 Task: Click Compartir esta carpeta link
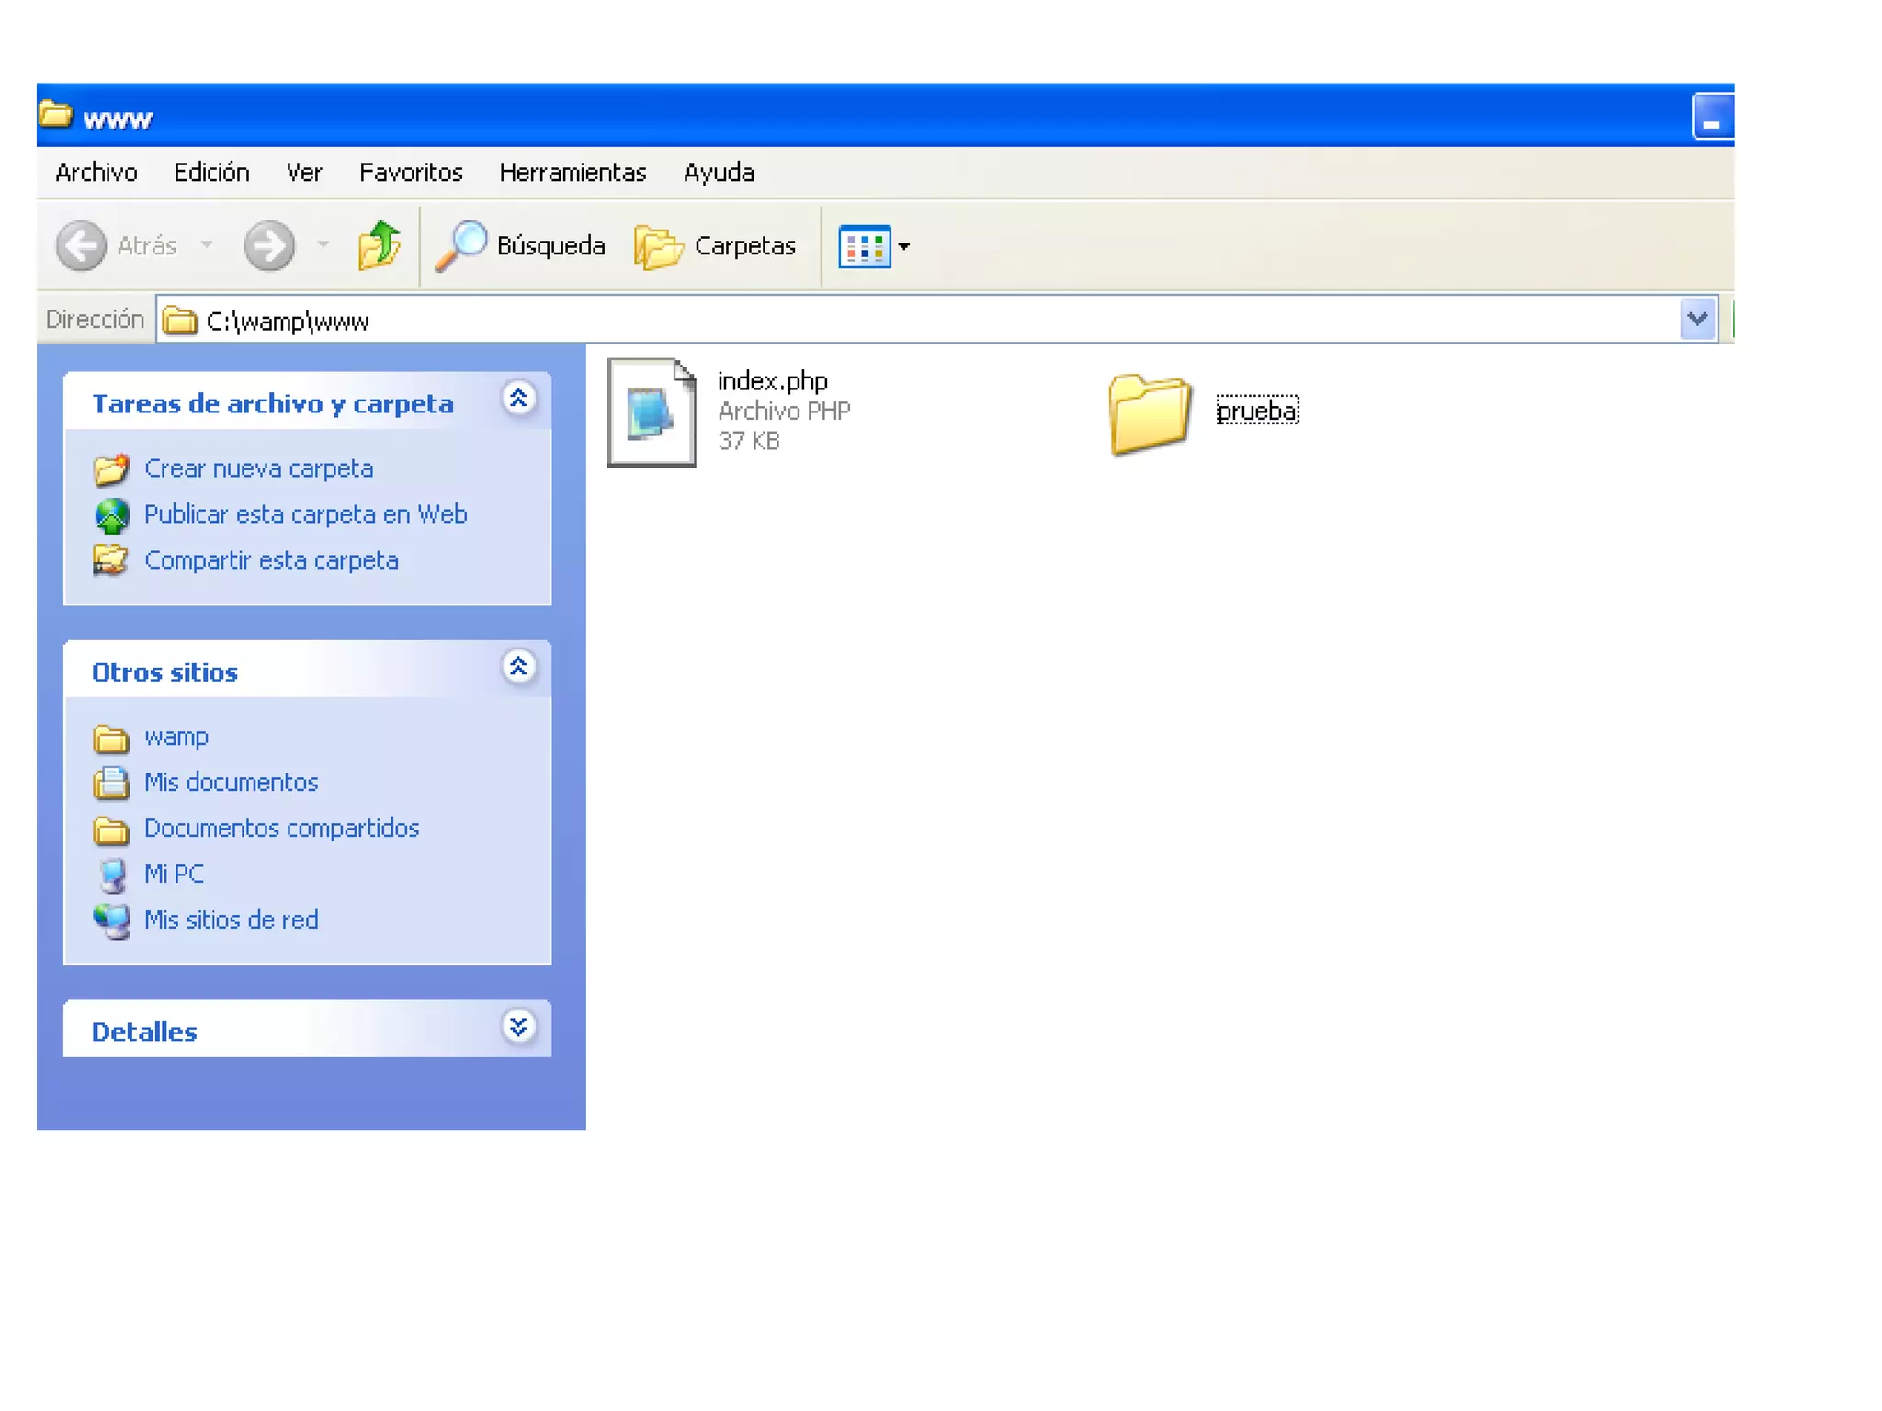pyautogui.click(x=271, y=560)
